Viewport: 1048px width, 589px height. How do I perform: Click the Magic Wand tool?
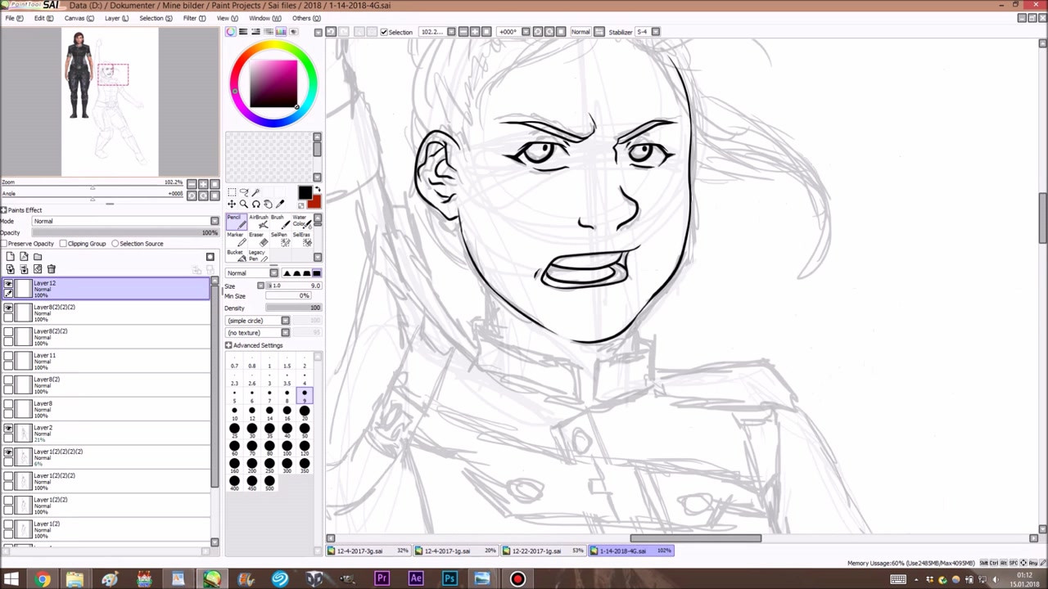(255, 192)
